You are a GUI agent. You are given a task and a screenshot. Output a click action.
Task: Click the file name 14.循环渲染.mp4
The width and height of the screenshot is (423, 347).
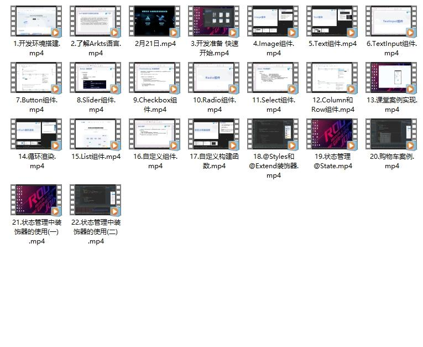pyautogui.click(x=37, y=161)
